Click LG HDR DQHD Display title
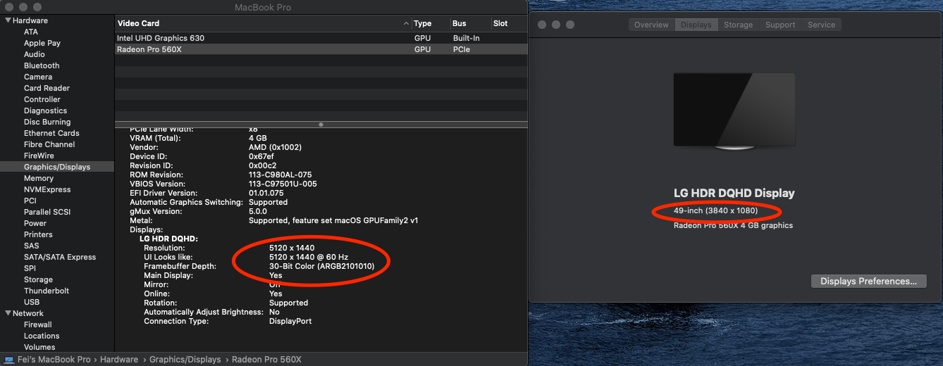 coord(734,193)
